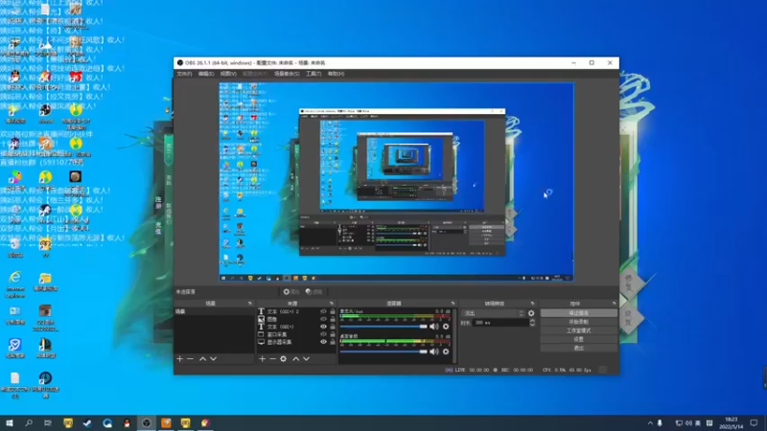Image resolution: width=767 pixels, height=431 pixels.
Task: Open QQ penguin icon on taskbar
Action: pyautogui.click(x=127, y=422)
